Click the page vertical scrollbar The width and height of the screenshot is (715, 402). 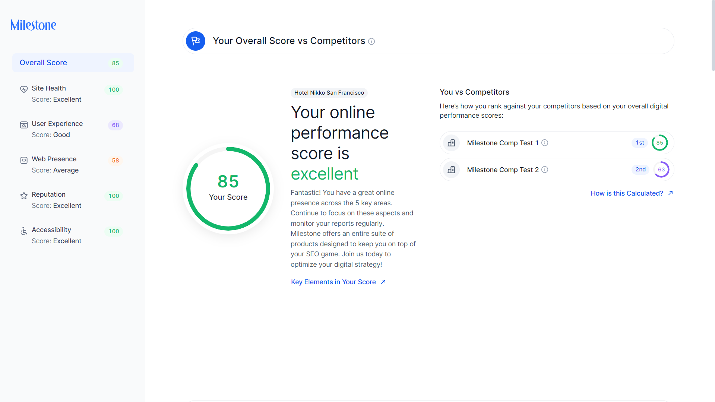[713, 35]
